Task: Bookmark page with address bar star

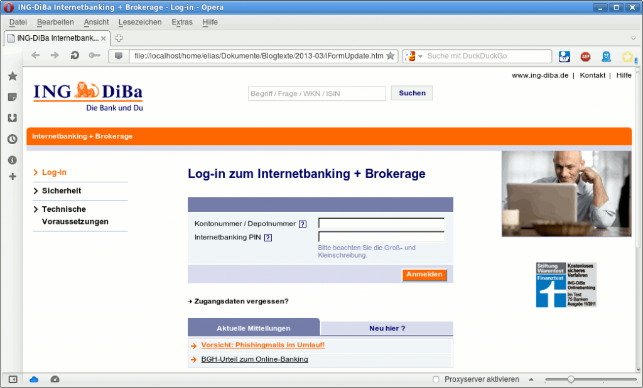Action: (391, 56)
